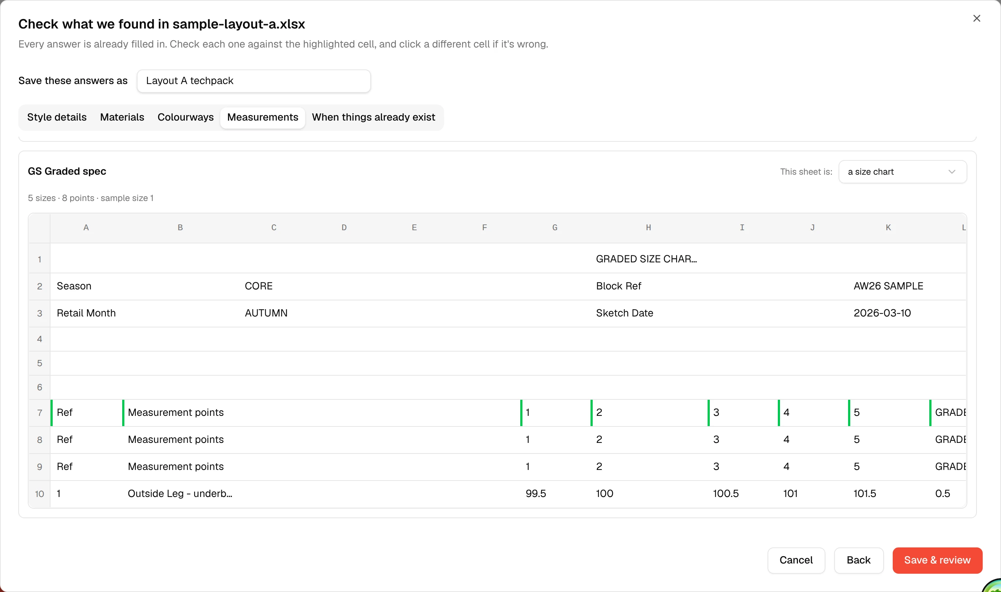Open the 'This sheet is' size chart dropdown

902,172
